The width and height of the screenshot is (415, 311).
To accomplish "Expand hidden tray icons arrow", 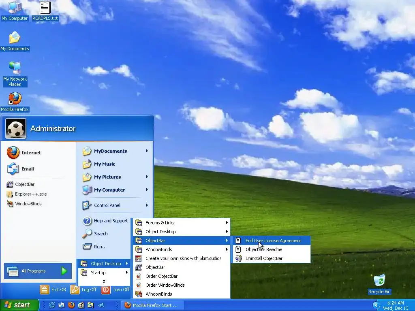I will (x=376, y=305).
